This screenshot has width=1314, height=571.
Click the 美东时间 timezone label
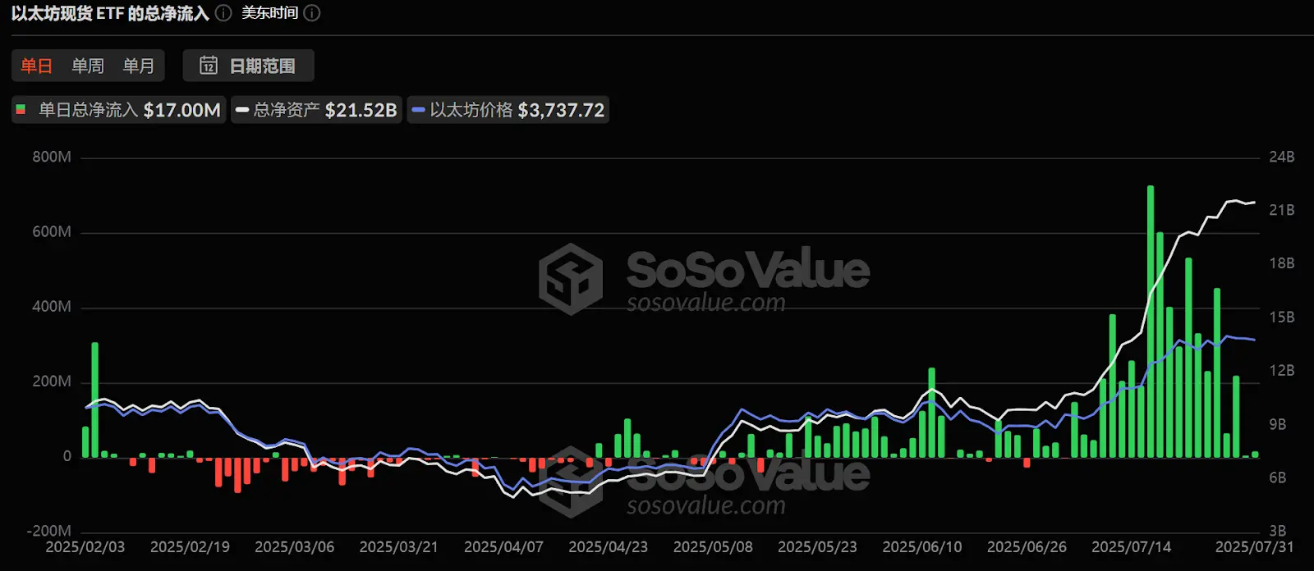[x=269, y=14]
